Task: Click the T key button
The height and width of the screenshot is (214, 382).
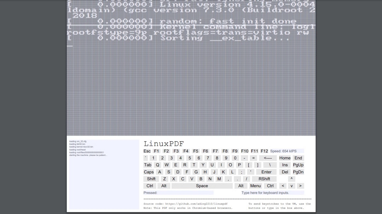Action: coord(194,165)
